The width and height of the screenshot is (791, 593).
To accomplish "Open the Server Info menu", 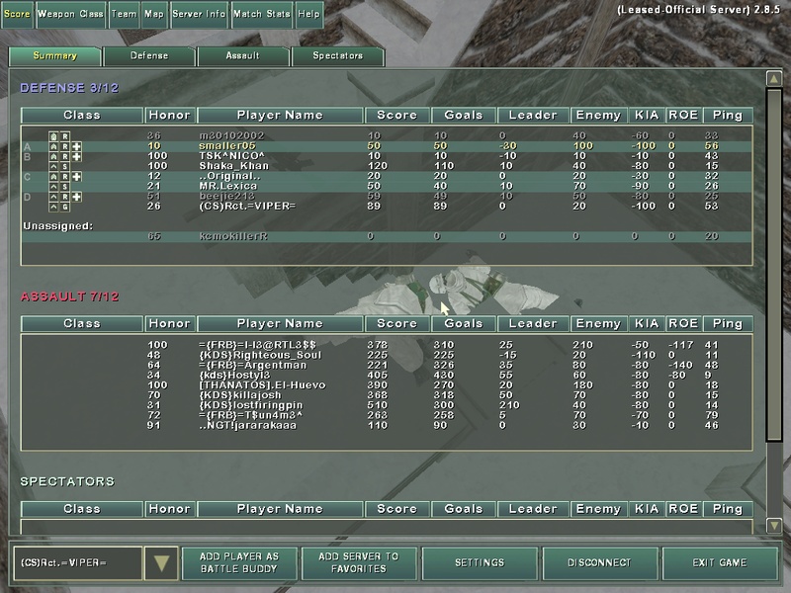I will [x=200, y=14].
